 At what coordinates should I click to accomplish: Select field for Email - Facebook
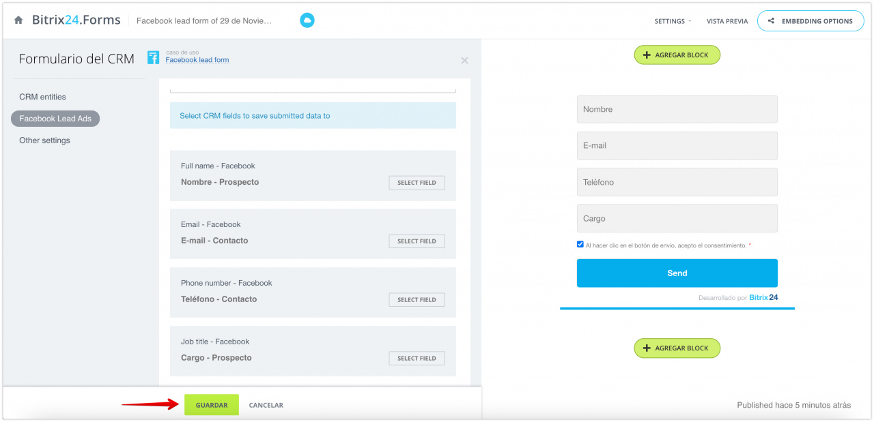click(x=417, y=241)
